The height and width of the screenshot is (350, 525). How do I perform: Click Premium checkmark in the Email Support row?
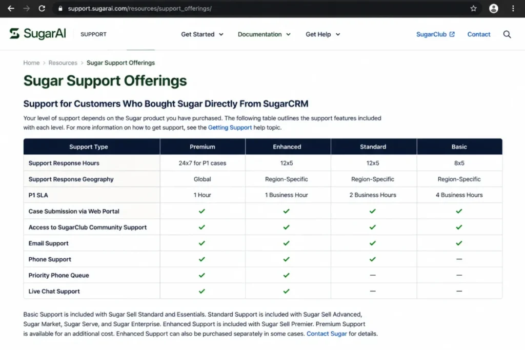[202, 243]
